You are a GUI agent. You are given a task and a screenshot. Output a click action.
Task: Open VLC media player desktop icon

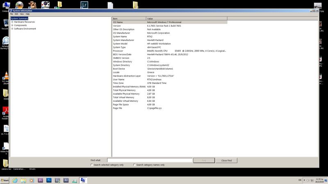click(x=6, y=77)
